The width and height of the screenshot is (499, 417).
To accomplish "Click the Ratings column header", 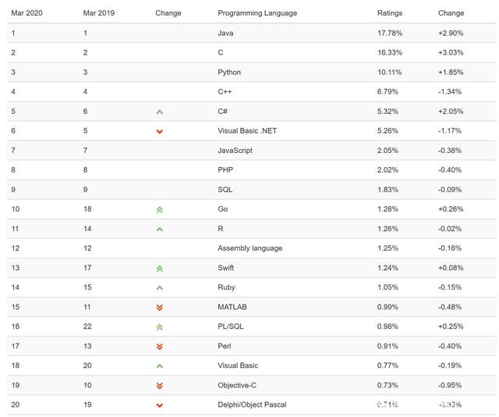I will pos(390,13).
